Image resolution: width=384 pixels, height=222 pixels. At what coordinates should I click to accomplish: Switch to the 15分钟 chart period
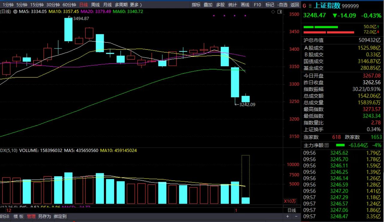pos(37,5)
